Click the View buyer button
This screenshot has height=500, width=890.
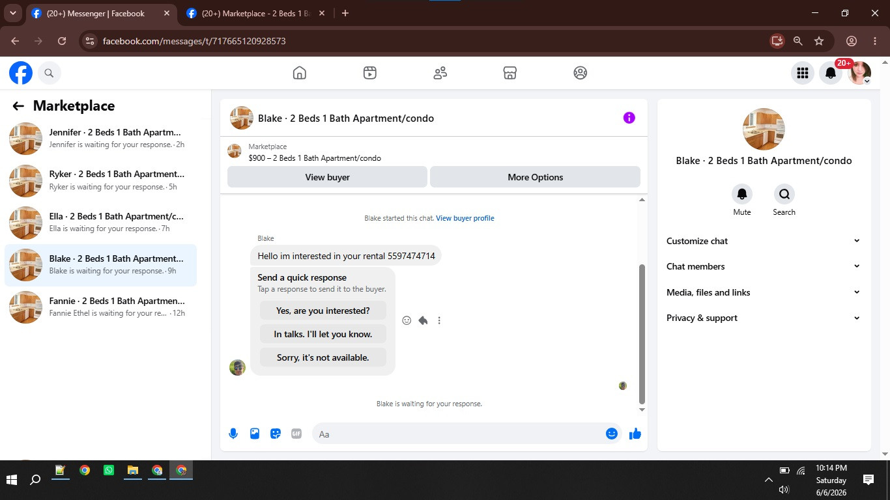(327, 177)
